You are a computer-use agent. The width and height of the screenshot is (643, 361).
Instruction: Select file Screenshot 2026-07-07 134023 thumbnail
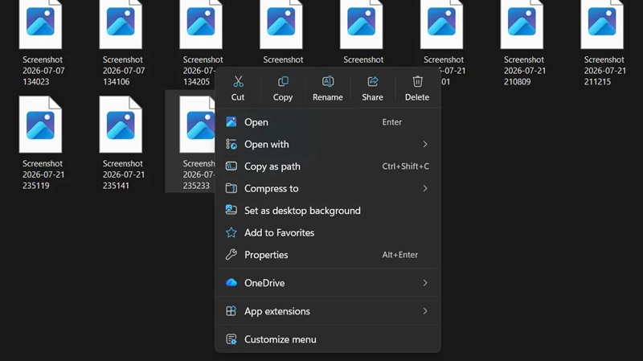(40, 25)
